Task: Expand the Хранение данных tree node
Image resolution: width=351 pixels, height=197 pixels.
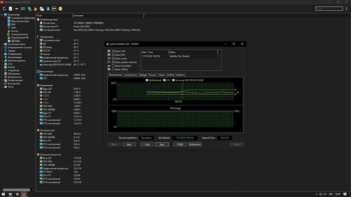Action: 2,61
